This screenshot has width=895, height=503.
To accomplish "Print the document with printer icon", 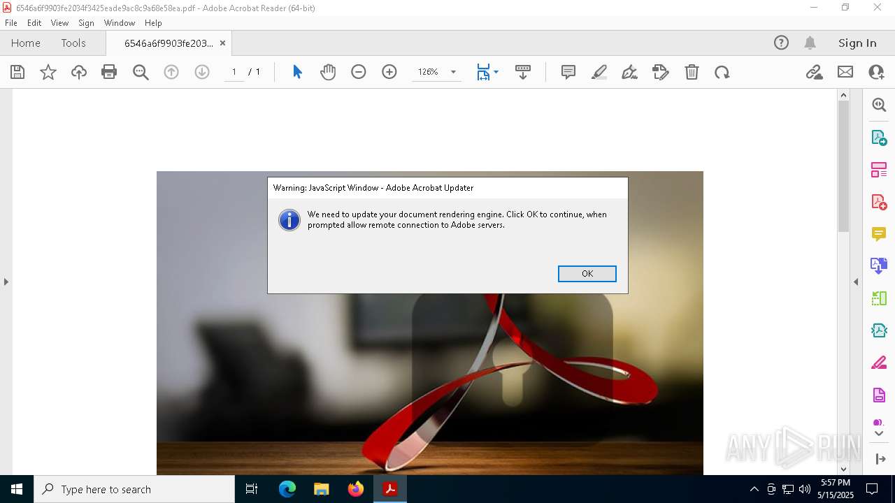I will coord(109,72).
